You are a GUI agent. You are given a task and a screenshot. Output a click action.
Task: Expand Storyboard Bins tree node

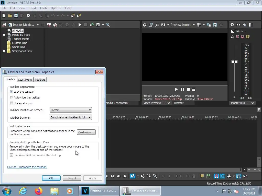tap(4, 51)
